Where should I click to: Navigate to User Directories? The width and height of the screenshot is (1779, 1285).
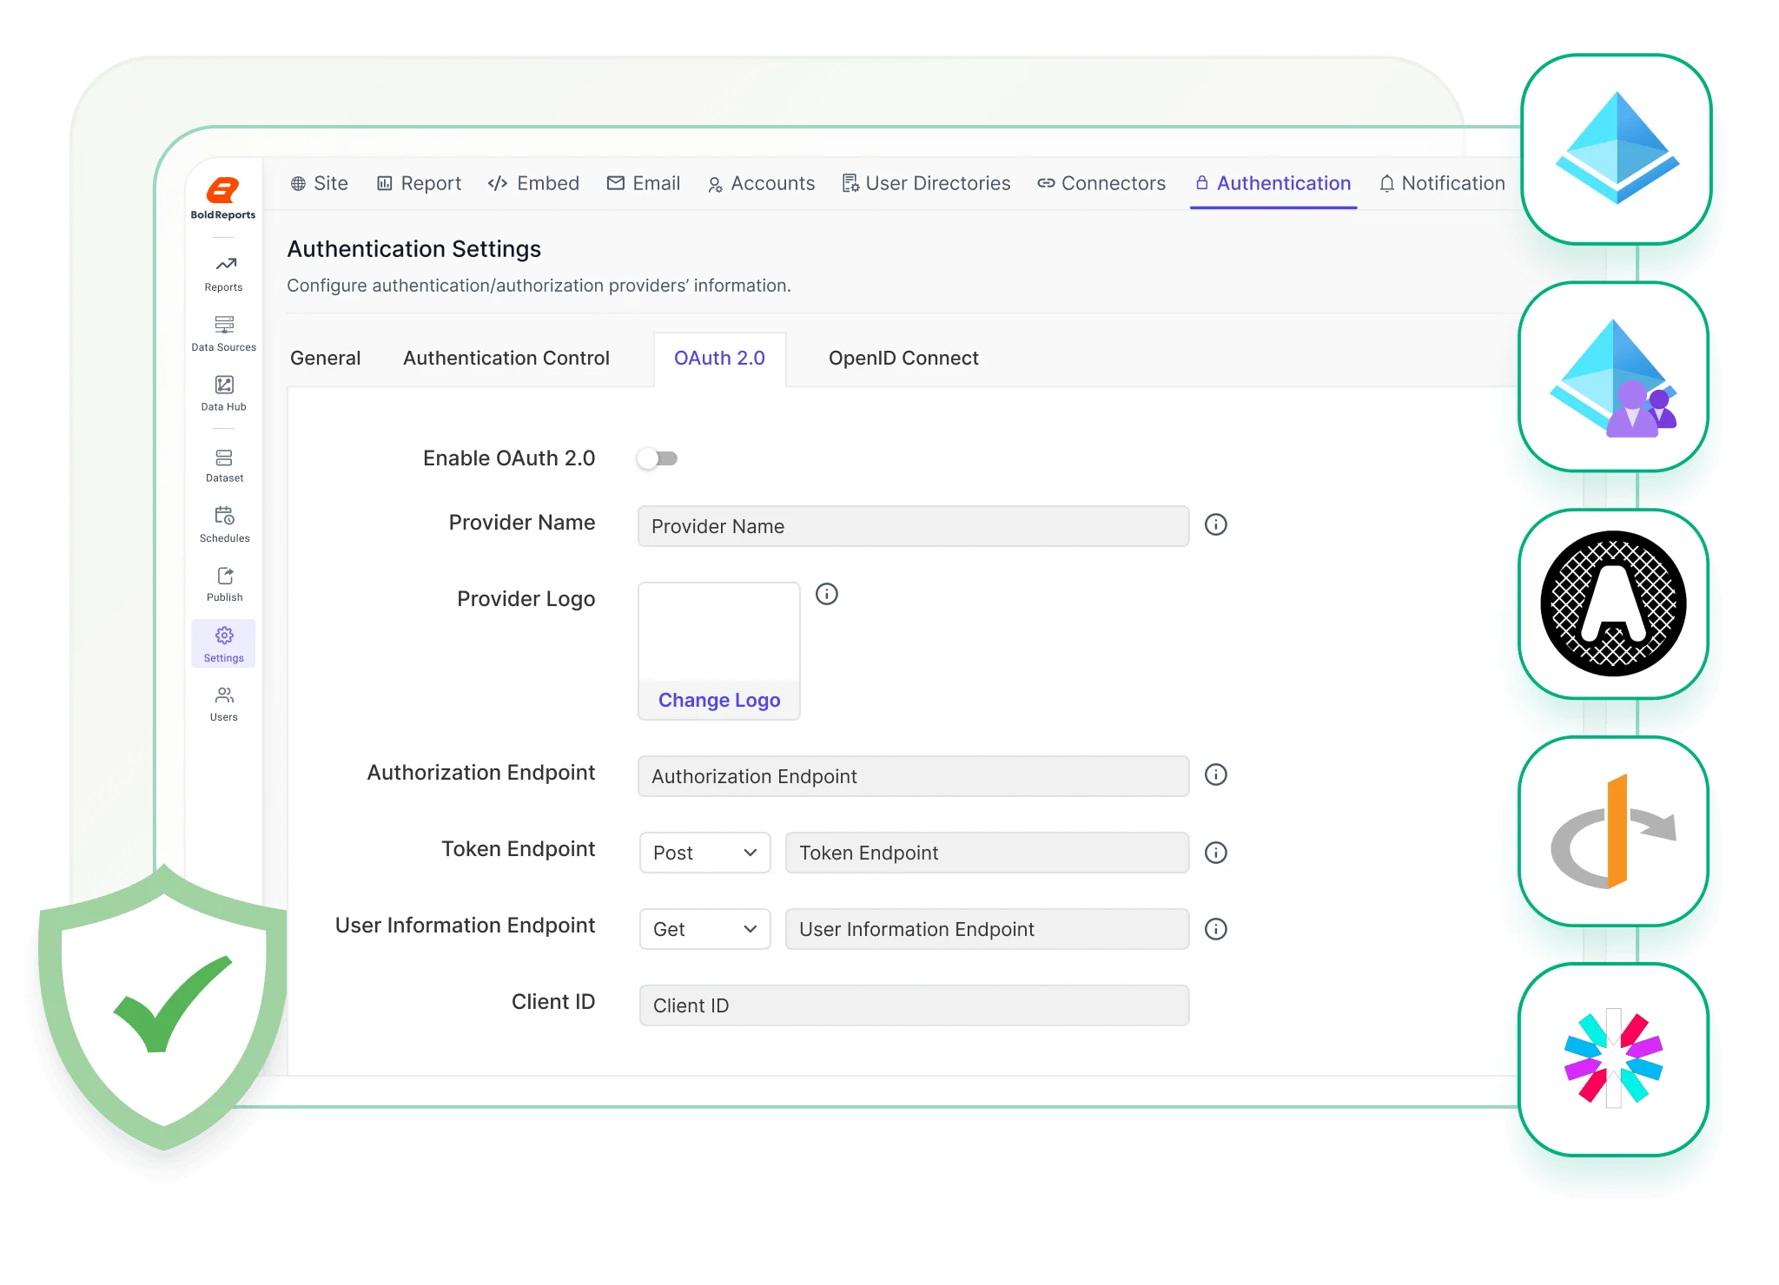(x=926, y=183)
